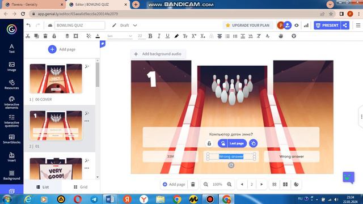Zoom out with minus magnifier
363x204 pixels.
205,184
